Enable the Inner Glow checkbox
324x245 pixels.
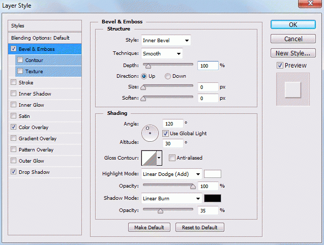pos(13,105)
